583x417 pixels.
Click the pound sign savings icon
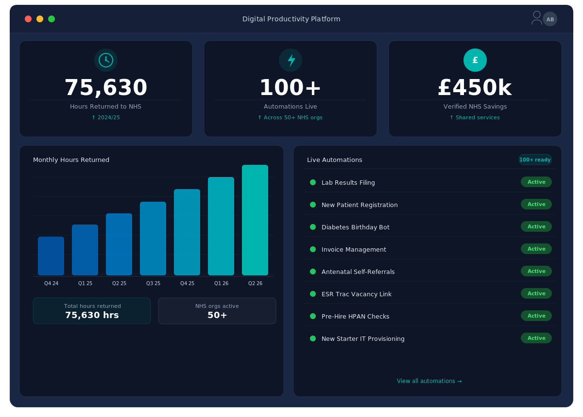tap(475, 60)
